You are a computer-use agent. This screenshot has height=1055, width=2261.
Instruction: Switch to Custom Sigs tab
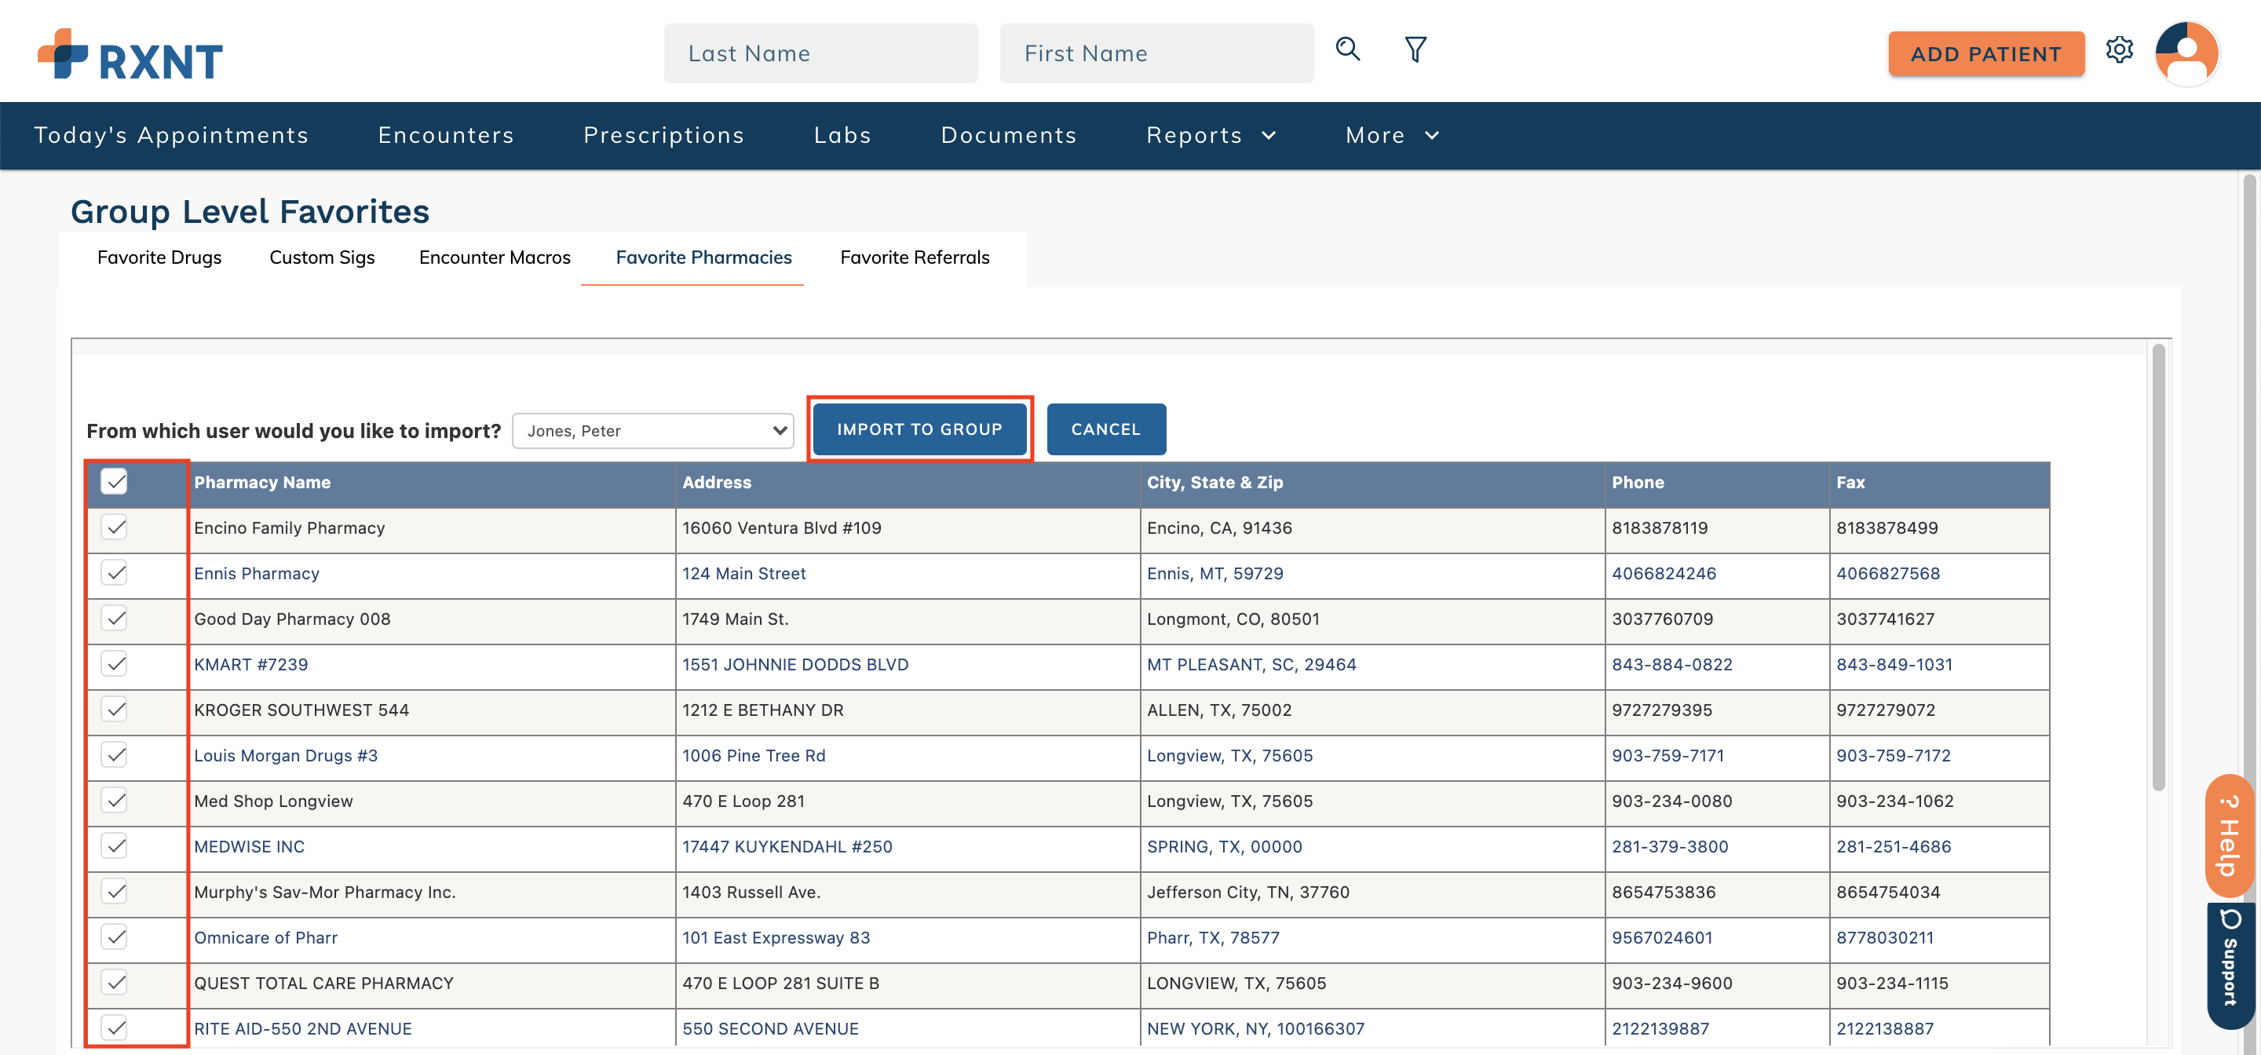[x=321, y=257]
